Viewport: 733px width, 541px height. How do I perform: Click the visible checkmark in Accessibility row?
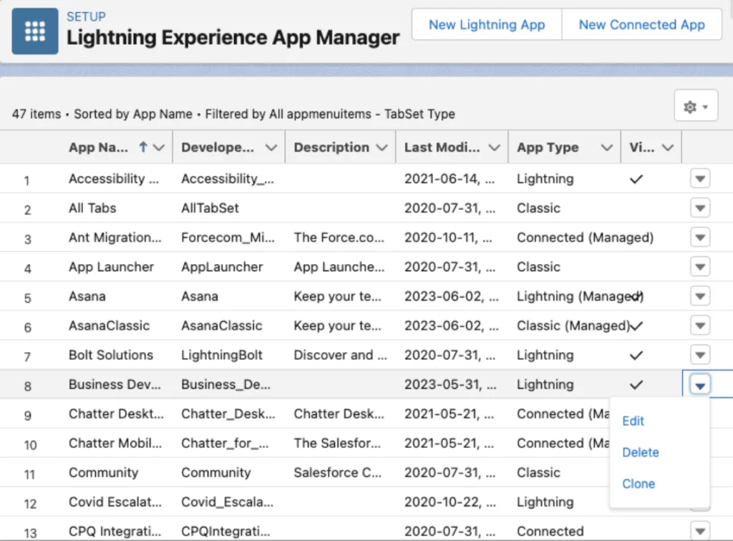point(636,180)
